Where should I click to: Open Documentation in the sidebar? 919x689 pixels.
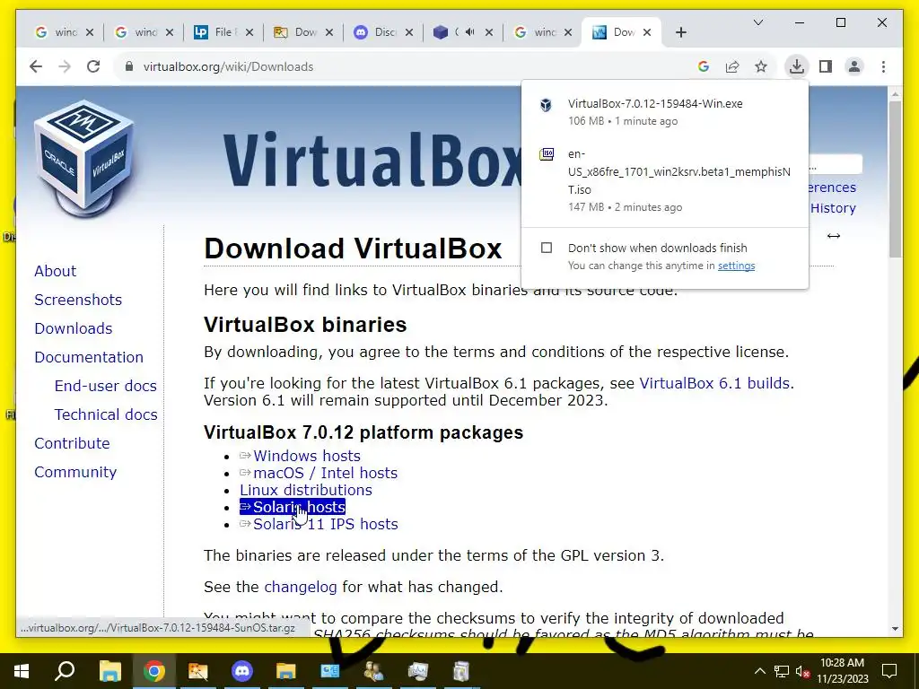click(x=89, y=357)
